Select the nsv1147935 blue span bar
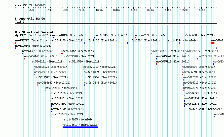224x137 pixels. point(74,122)
